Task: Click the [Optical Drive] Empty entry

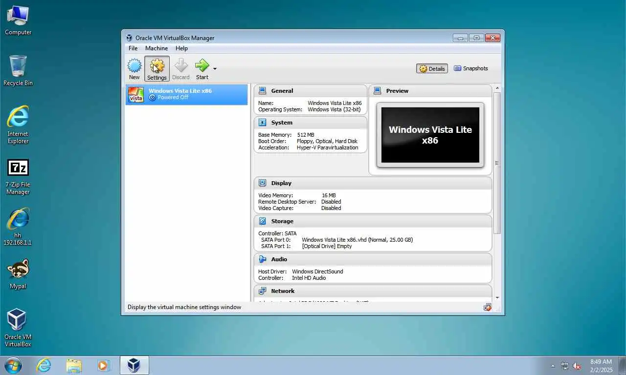Action: point(327,246)
